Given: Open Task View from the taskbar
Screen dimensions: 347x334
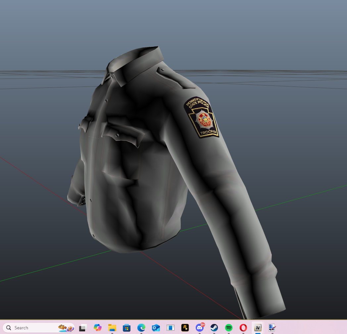Looking at the screenshot, I should pyautogui.click(x=83, y=328).
